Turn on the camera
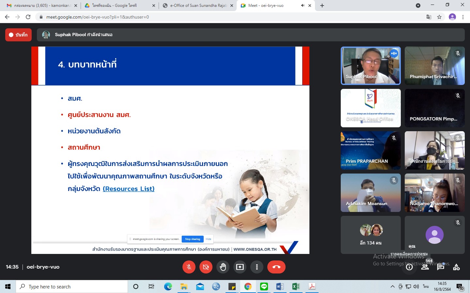This screenshot has height=293, width=470. (206, 267)
